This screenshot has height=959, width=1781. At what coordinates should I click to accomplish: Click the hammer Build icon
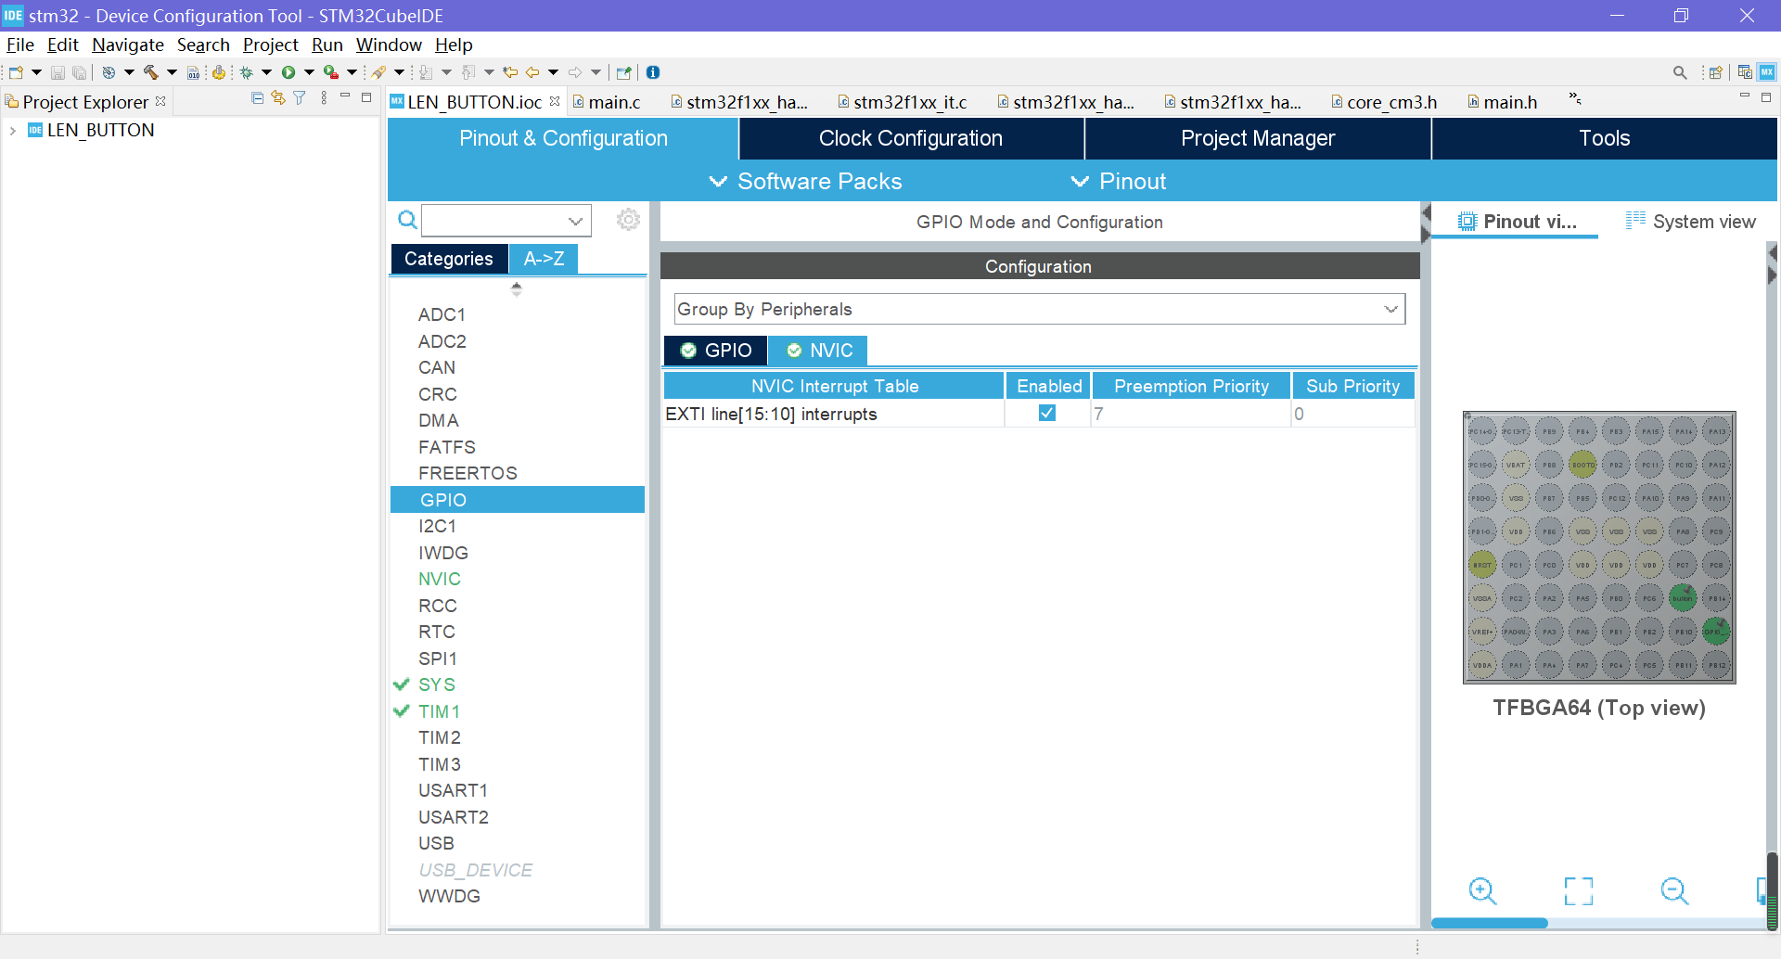point(150,72)
